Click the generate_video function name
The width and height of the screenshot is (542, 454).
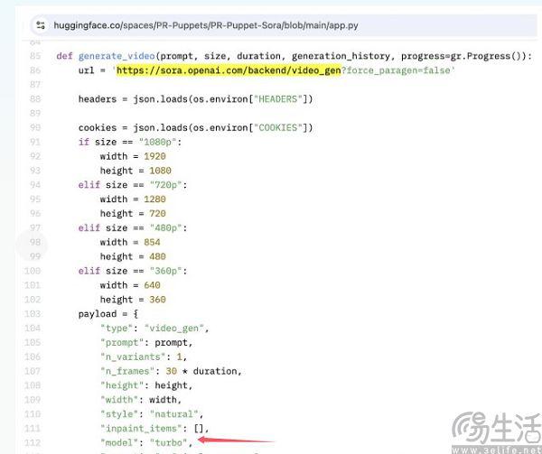117,56
